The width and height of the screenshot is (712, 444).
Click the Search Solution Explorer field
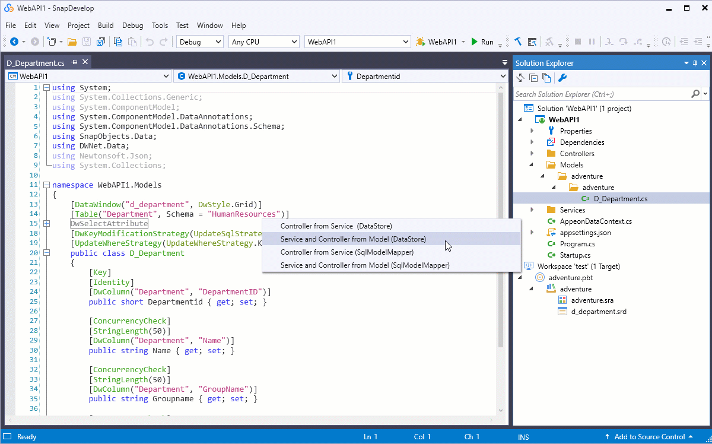coord(602,94)
